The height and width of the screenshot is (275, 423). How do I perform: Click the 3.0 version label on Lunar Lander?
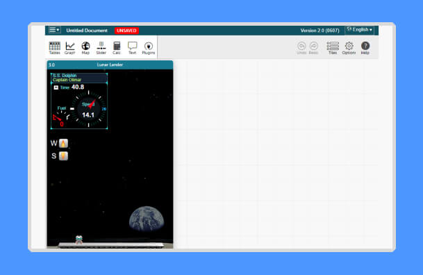[x=52, y=65]
